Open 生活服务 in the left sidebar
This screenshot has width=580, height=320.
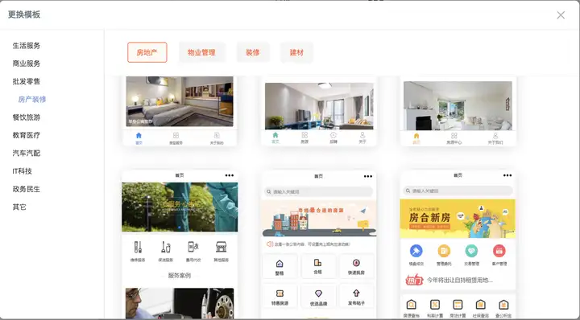pos(27,46)
